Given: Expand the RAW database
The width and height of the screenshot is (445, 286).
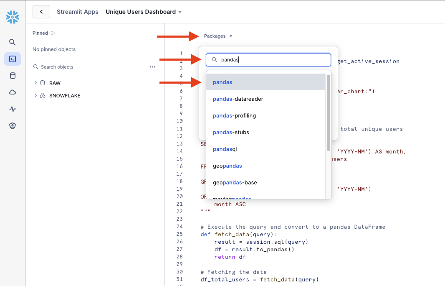Looking at the screenshot, I should (36, 83).
